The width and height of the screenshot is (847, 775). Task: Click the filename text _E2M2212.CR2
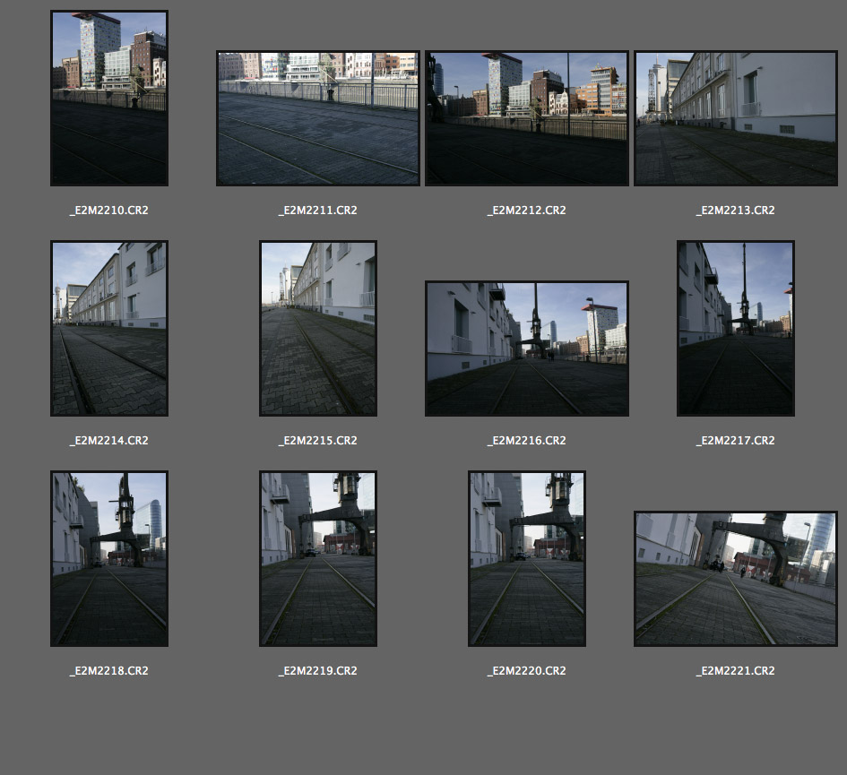point(526,211)
